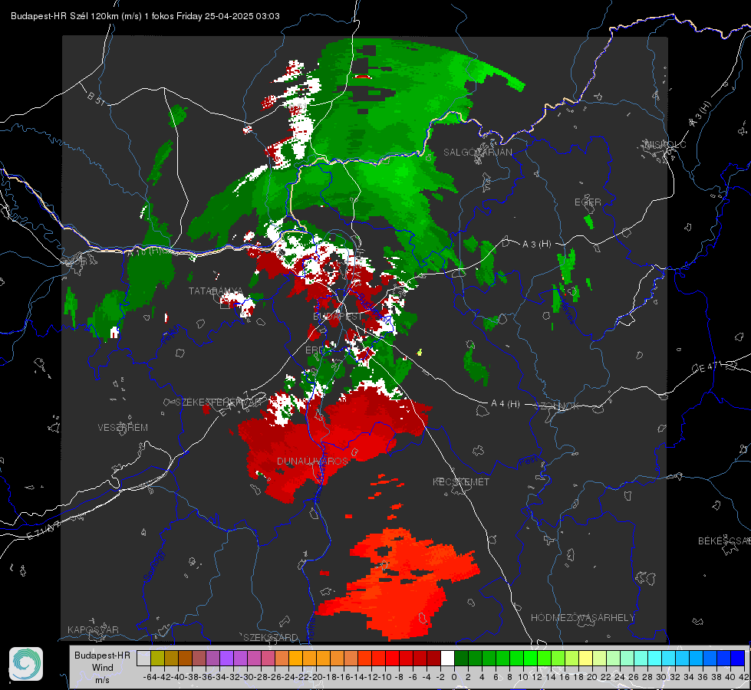
Task: Select the bright green swatch between 10 and 12
Action: [530, 659]
